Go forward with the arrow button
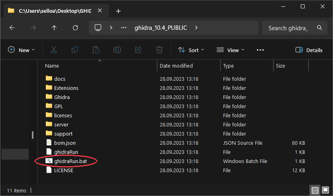The height and width of the screenshot is (196, 333). point(33,28)
